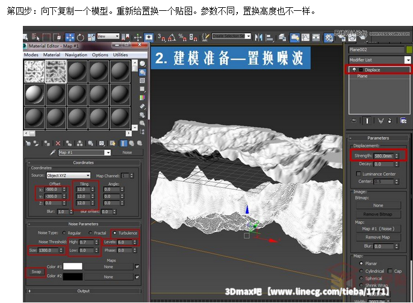Image resolution: width=413 pixels, height=303 pixels.
Task: Click Remove Modifier from stack icon
Action: 390,120
